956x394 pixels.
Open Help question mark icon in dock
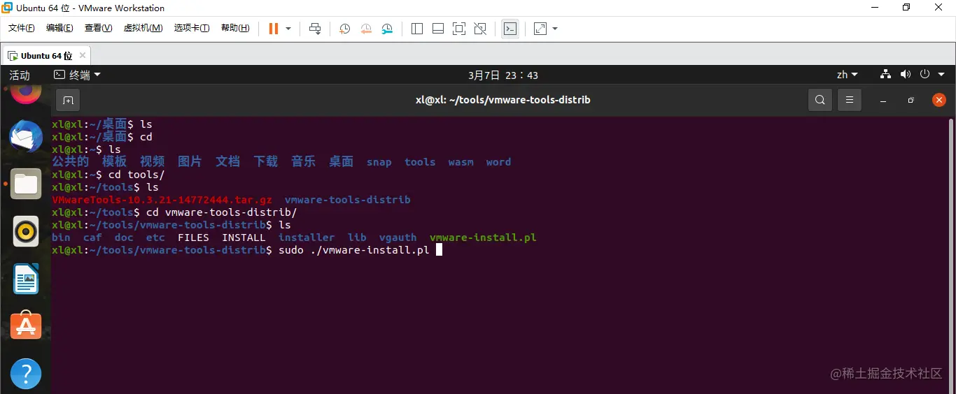tap(26, 374)
